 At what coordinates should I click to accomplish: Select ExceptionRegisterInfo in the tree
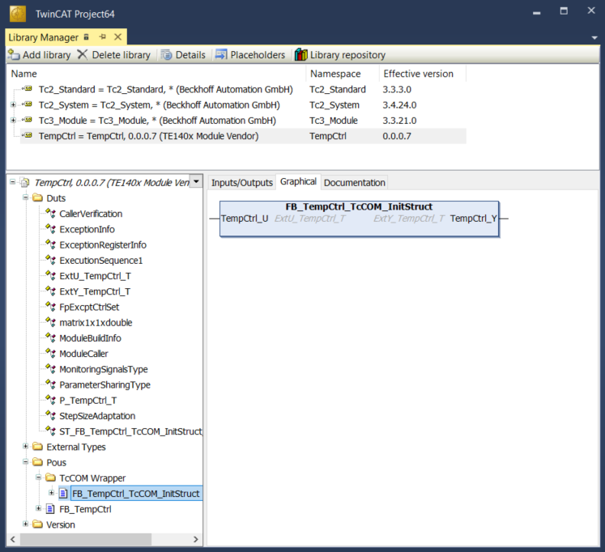tap(103, 244)
